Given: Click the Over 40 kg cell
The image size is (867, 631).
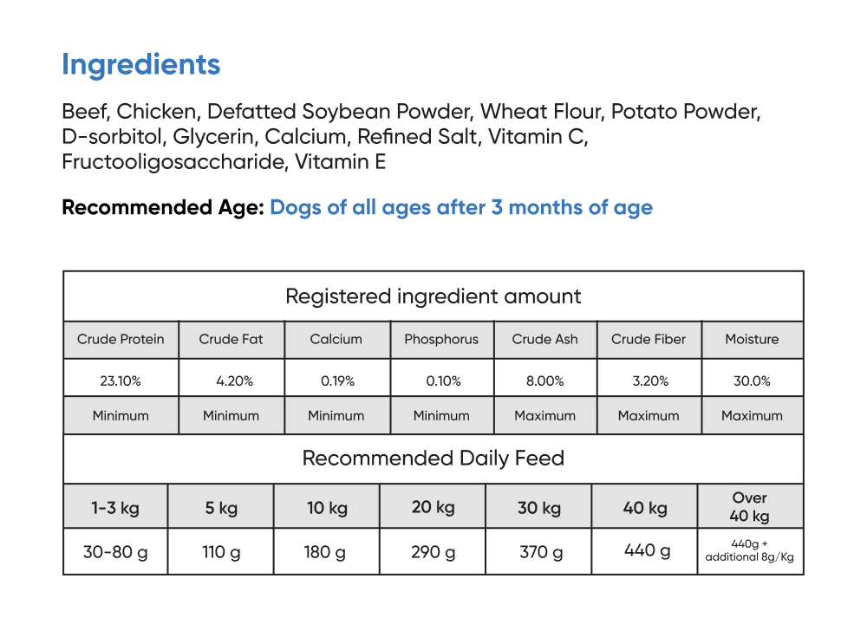Looking at the screenshot, I should tap(750, 507).
